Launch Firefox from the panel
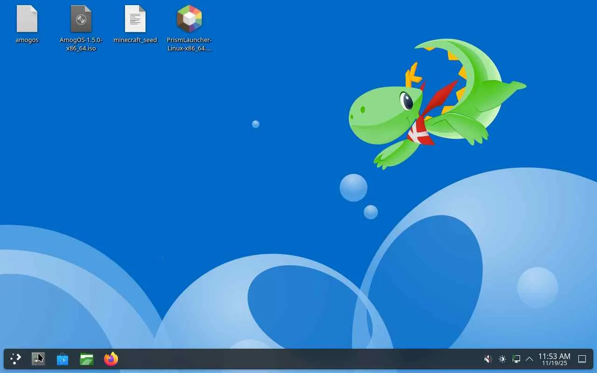 coord(111,359)
